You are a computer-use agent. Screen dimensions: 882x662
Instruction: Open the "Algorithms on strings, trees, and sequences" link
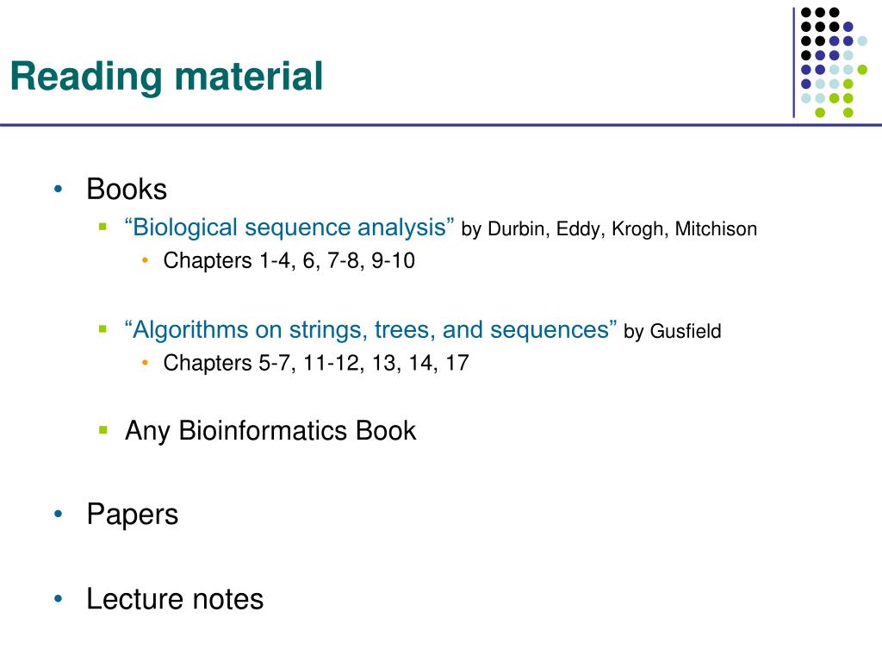pos(370,330)
